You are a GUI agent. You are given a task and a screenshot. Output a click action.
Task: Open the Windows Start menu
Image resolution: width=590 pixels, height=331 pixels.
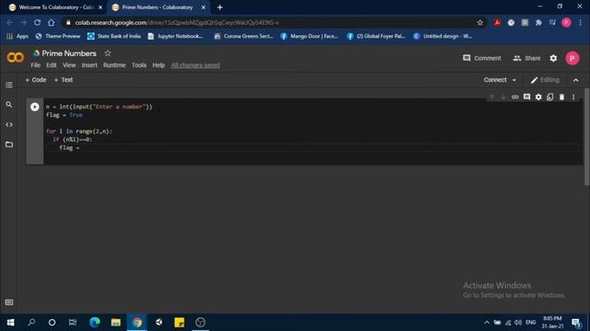pyautogui.click(x=10, y=323)
